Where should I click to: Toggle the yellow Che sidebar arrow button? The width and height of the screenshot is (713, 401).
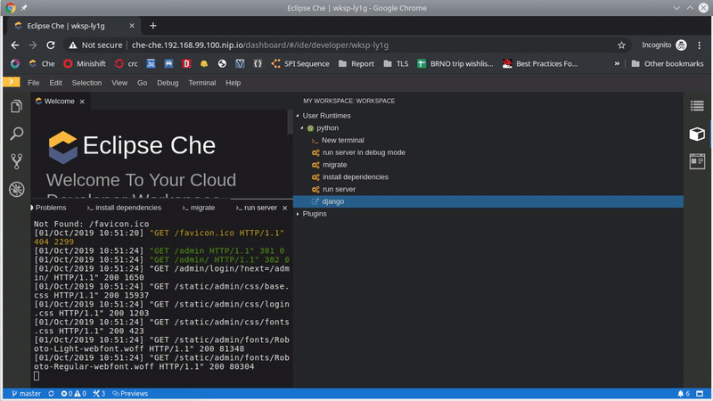[x=12, y=82]
